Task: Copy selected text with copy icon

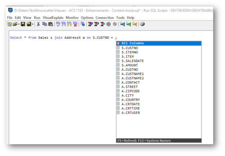Action: pos(45,24)
